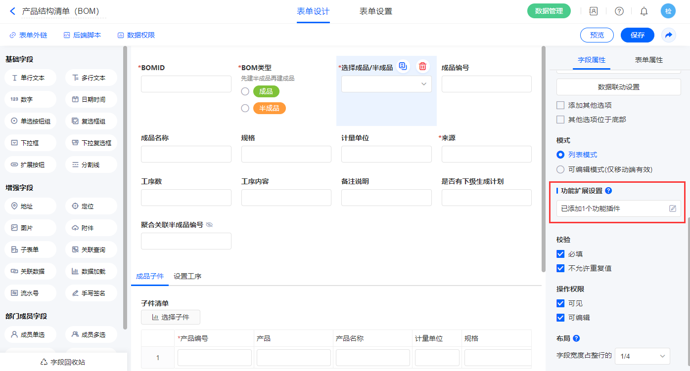Open the field width 1/4 dropdown
The height and width of the screenshot is (371, 690).
coord(642,356)
